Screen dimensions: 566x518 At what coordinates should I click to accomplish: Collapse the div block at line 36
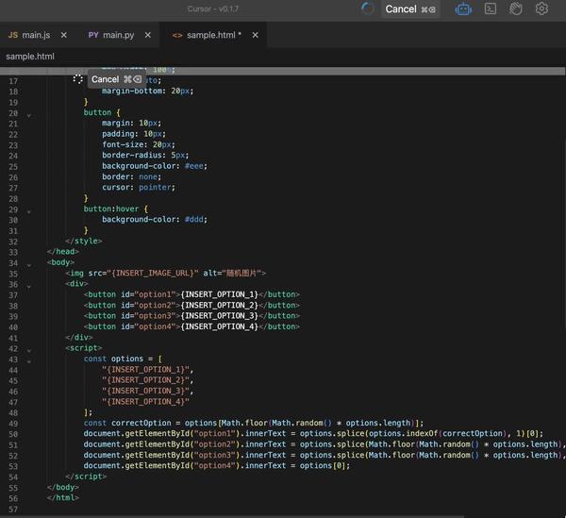click(x=29, y=287)
